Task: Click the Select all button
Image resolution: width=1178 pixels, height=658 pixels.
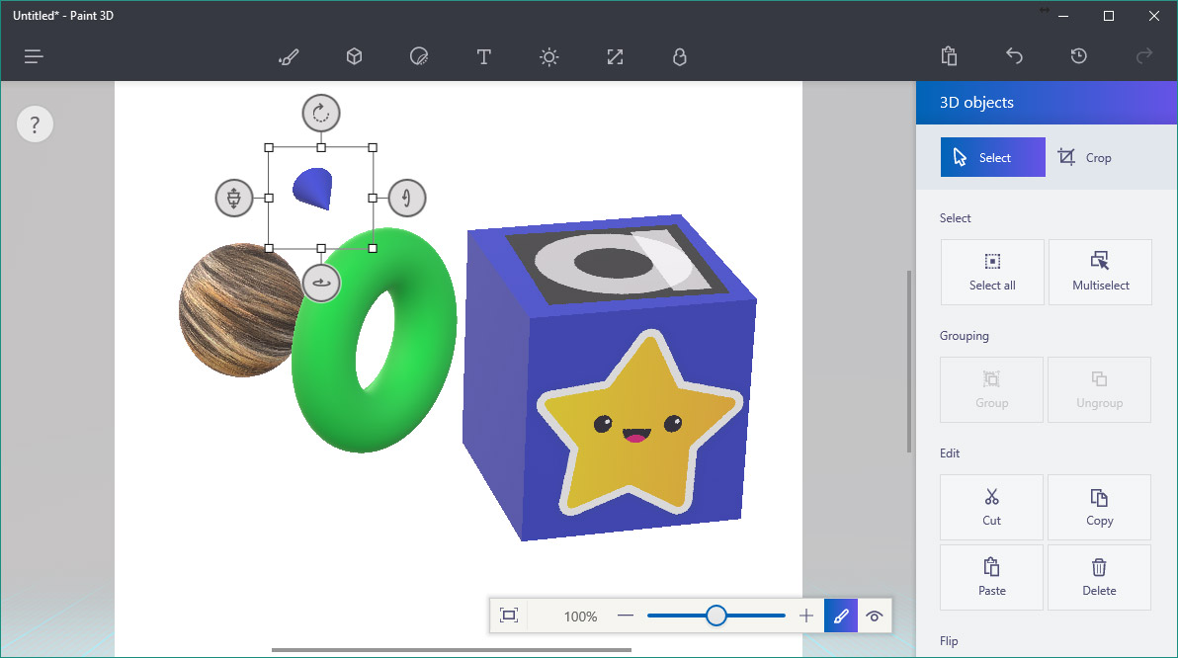Action: click(x=991, y=272)
